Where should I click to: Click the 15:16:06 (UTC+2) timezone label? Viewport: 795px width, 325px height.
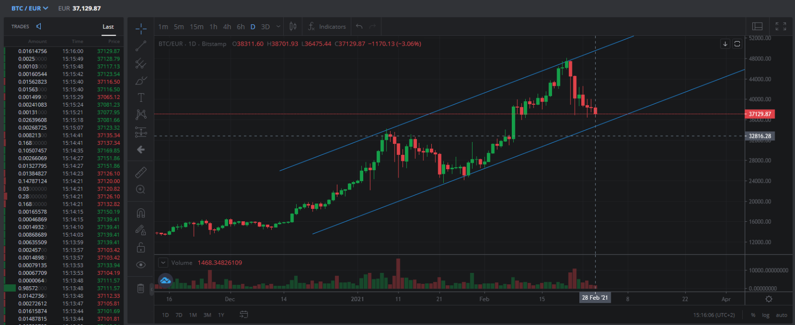point(715,315)
